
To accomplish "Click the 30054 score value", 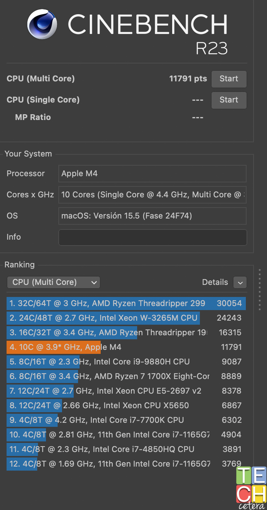I will tap(229, 304).
